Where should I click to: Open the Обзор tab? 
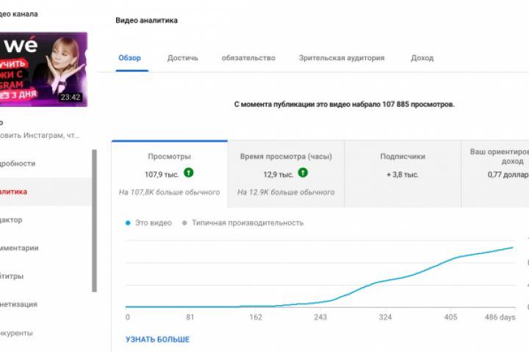130,58
